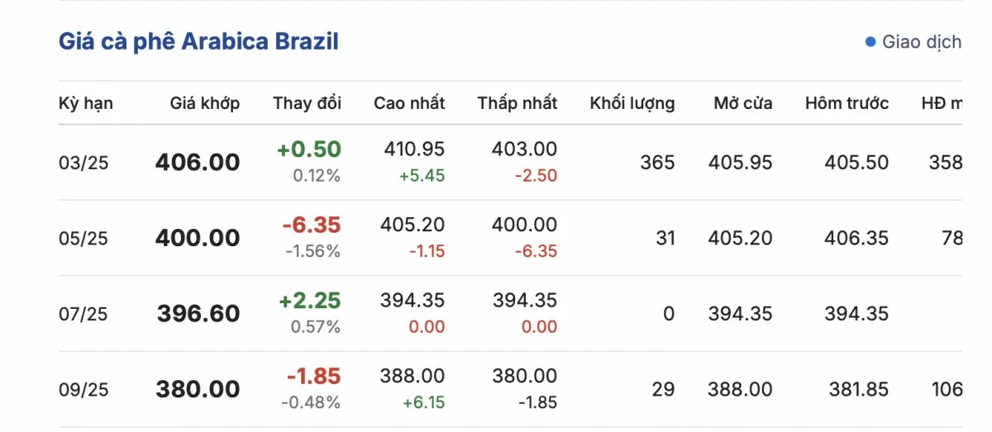The width and height of the screenshot is (992, 432).
Task: Click the Khối lượng column header
Action: [632, 103]
